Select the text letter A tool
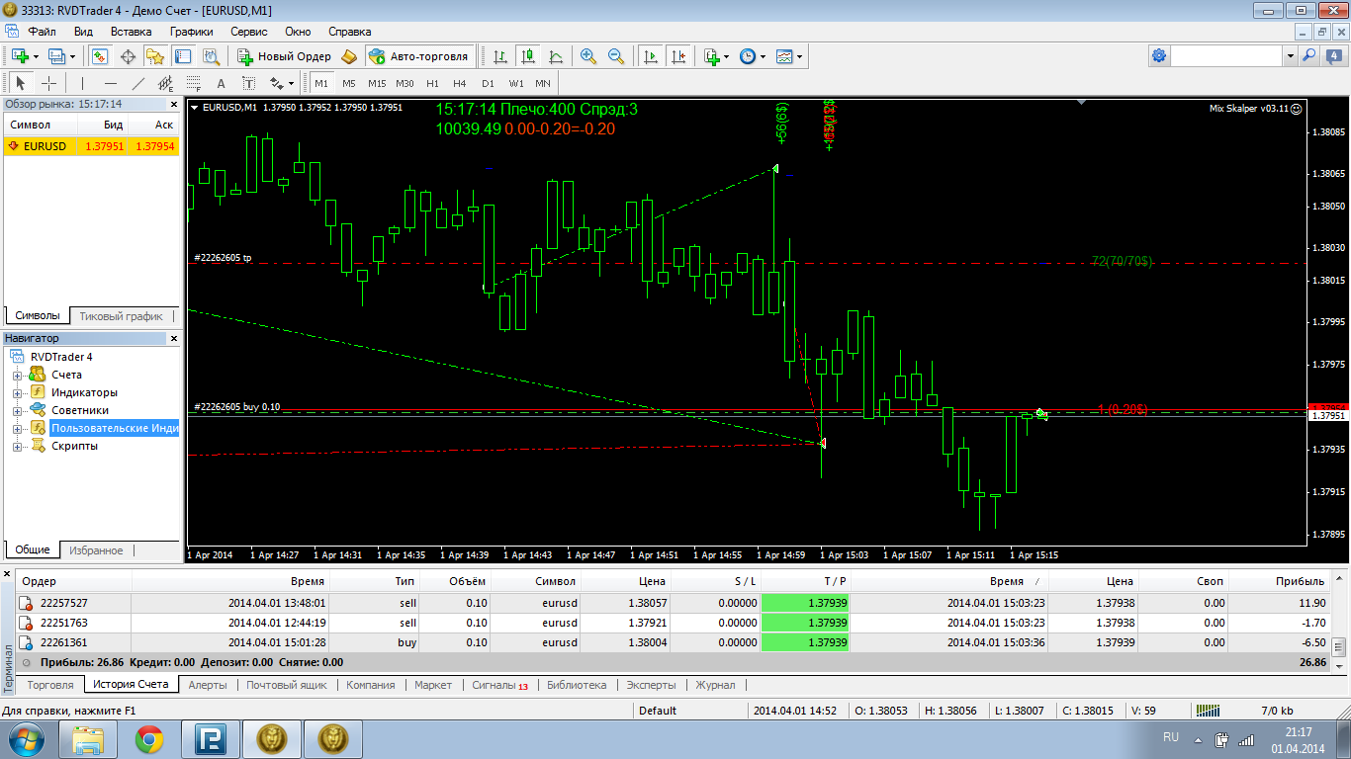The width and height of the screenshot is (1351, 759). tap(221, 83)
